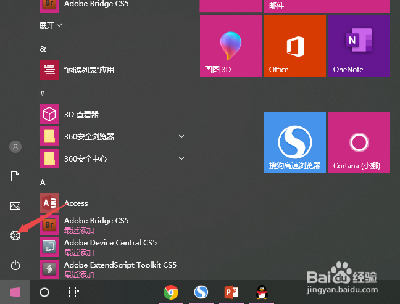Open the 搜狗高速浏览器 tile
The width and height of the screenshot is (400, 304).
[295, 142]
